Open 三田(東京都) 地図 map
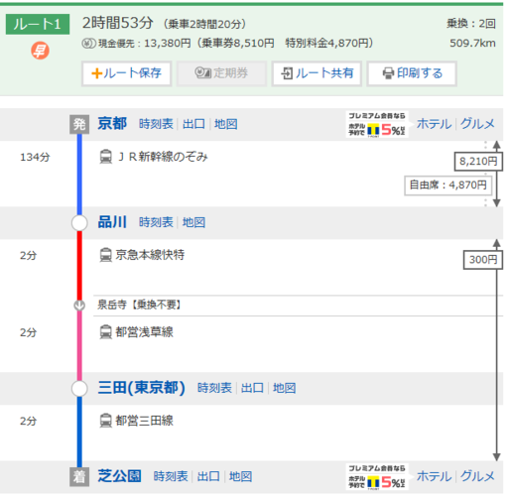 [x=285, y=388]
